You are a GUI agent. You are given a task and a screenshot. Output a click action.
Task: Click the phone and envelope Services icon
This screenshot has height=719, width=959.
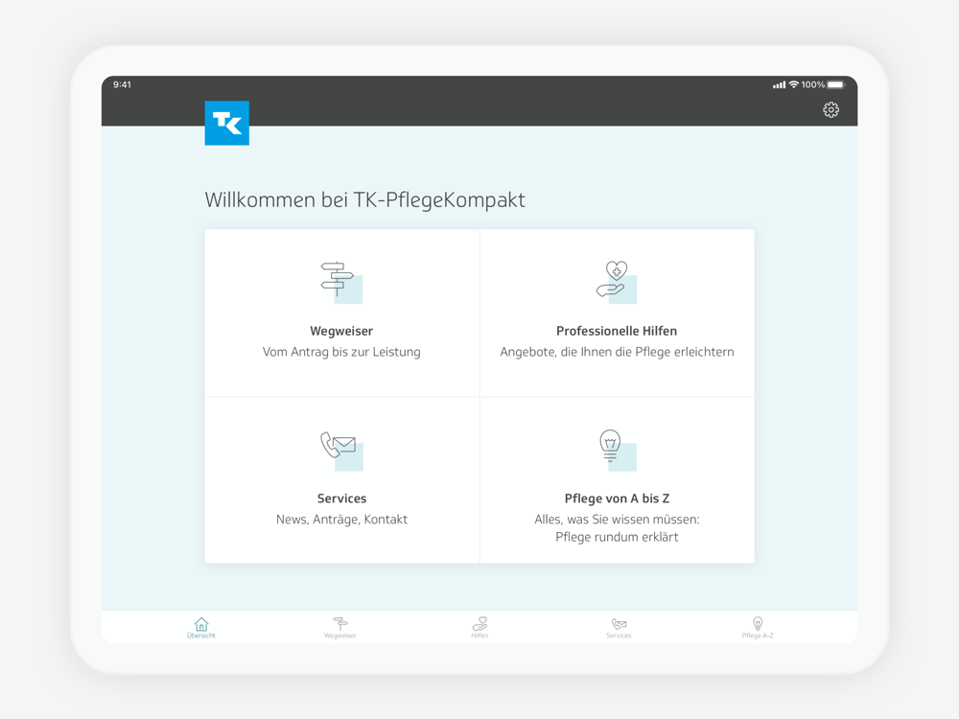pos(341,451)
